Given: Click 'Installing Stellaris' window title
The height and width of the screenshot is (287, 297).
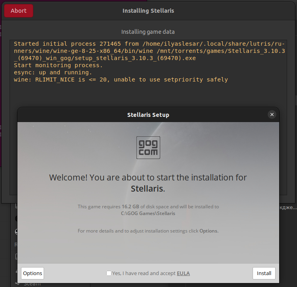Looking at the screenshot, I should click(148, 11).
